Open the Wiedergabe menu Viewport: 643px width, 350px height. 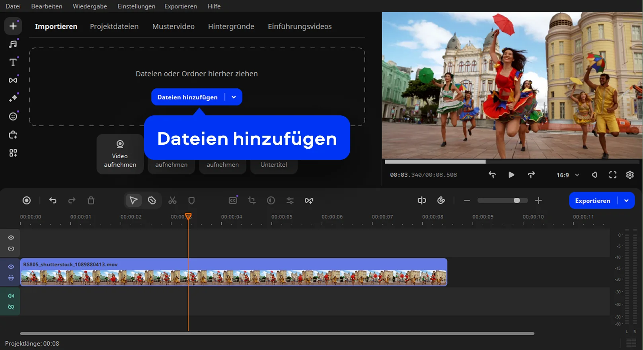[x=90, y=6]
